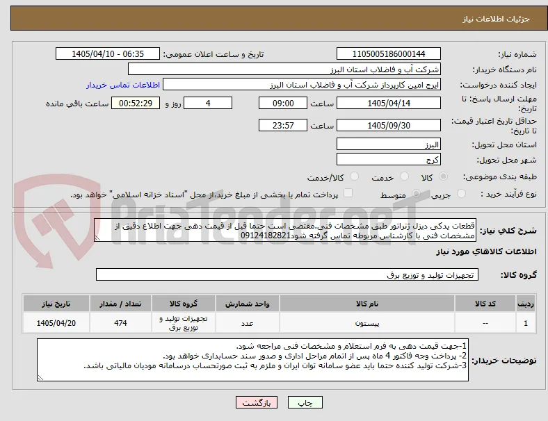The image size is (548, 421).
Task: Click the goods group field تجهیزات تولید و توزیع برق
Action: (287, 274)
